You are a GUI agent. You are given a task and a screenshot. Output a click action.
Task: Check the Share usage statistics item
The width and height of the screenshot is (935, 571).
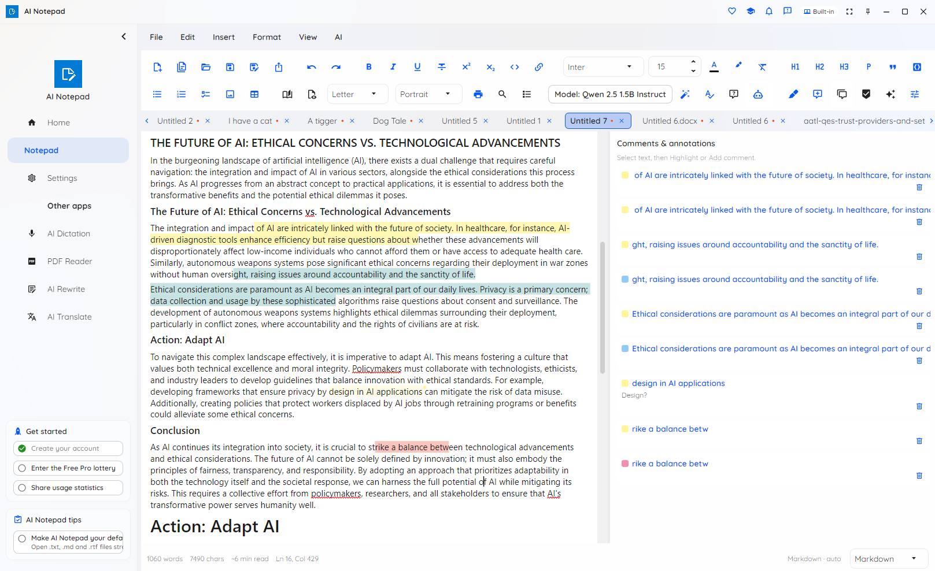[x=68, y=488]
